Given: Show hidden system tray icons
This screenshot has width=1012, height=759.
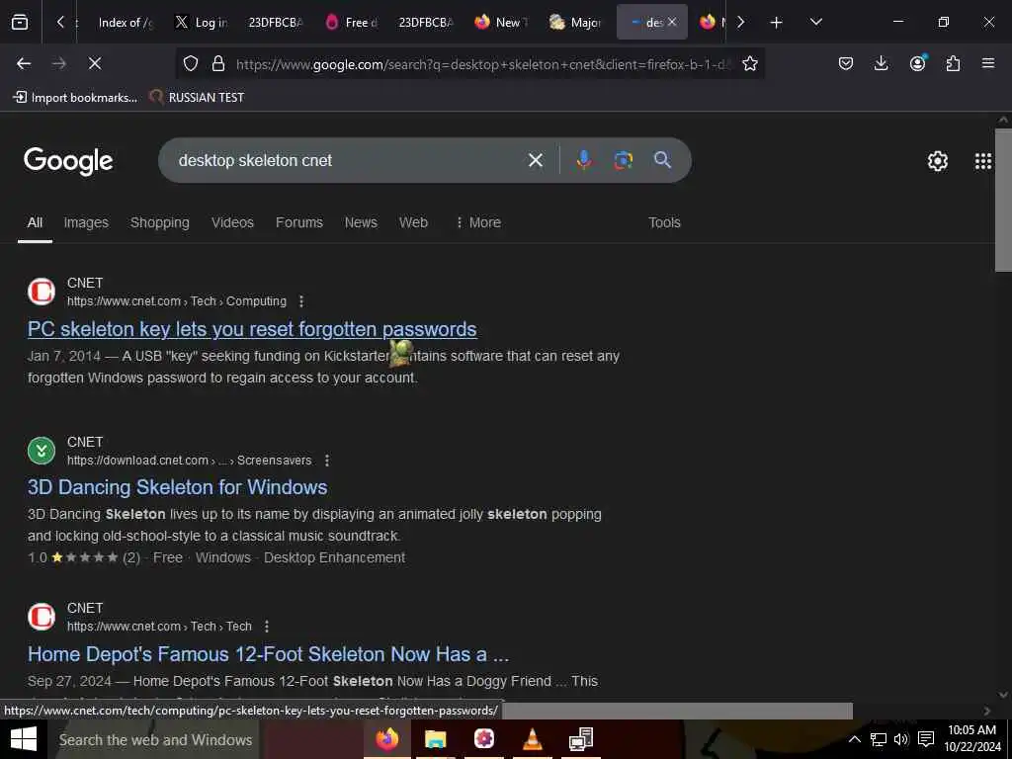Looking at the screenshot, I should click(x=854, y=739).
